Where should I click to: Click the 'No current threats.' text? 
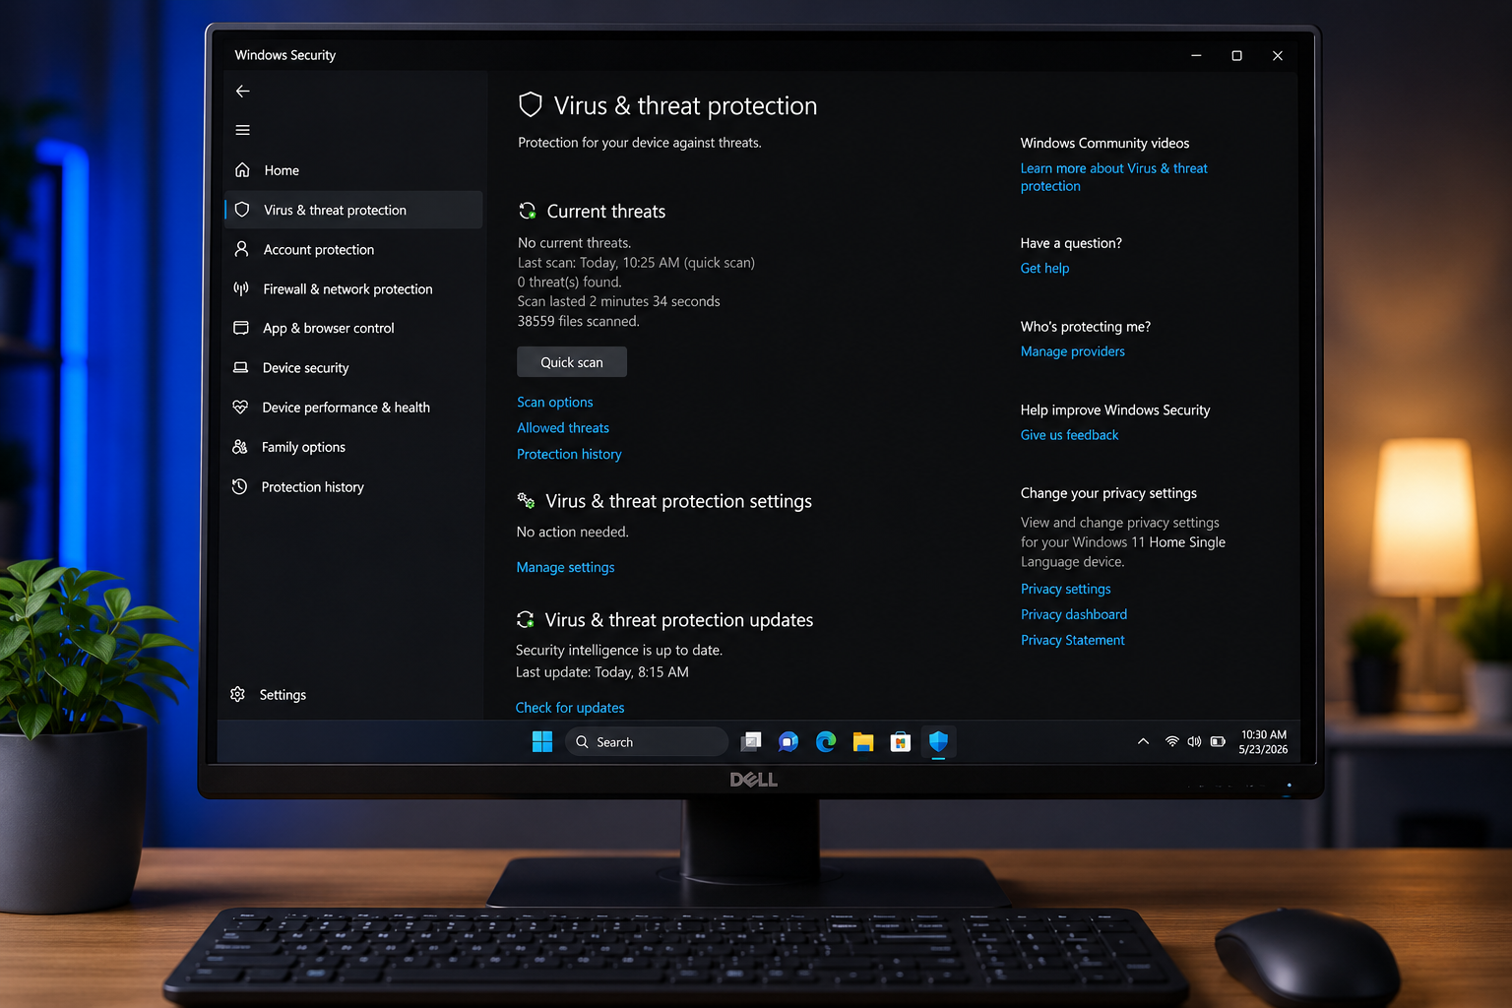(575, 242)
